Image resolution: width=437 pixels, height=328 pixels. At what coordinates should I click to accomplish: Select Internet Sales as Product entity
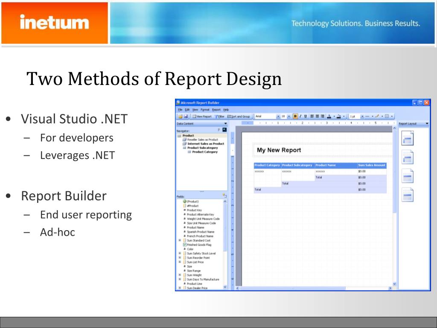tap(206, 143)
